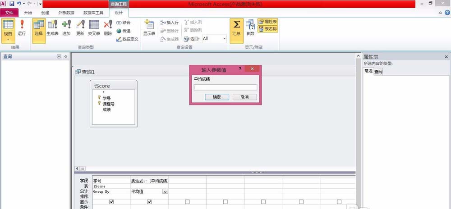Click the 确定 button in parameter dialog
This screenshot has width=451, height=209.
(216, 97)
